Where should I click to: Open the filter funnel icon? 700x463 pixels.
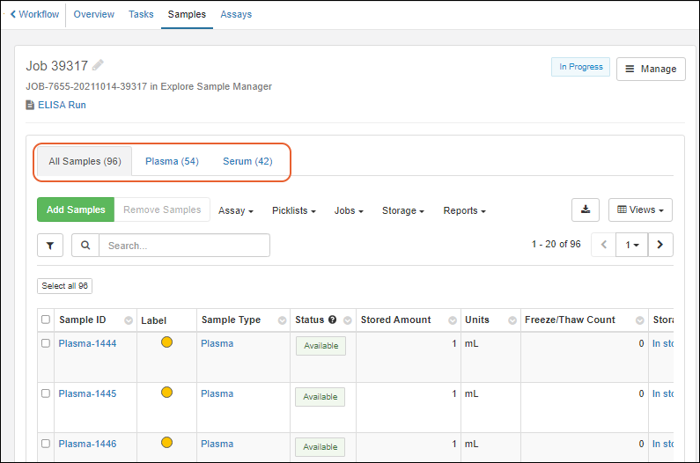pos(50,246)
